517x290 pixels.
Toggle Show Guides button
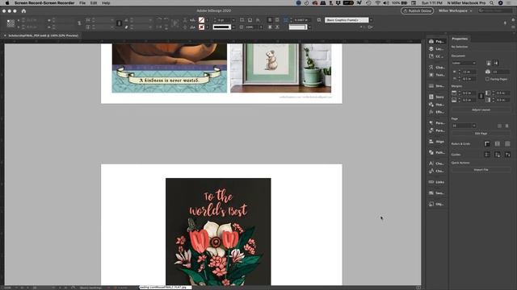pyautogui.click(x=487, y=154)
